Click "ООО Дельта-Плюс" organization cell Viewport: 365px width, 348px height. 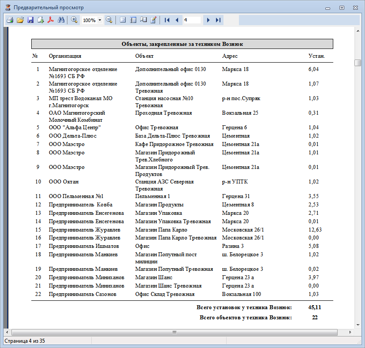point(73,136)
